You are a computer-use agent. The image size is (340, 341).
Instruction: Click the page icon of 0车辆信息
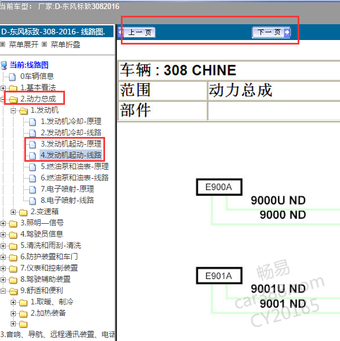[12, 77]
